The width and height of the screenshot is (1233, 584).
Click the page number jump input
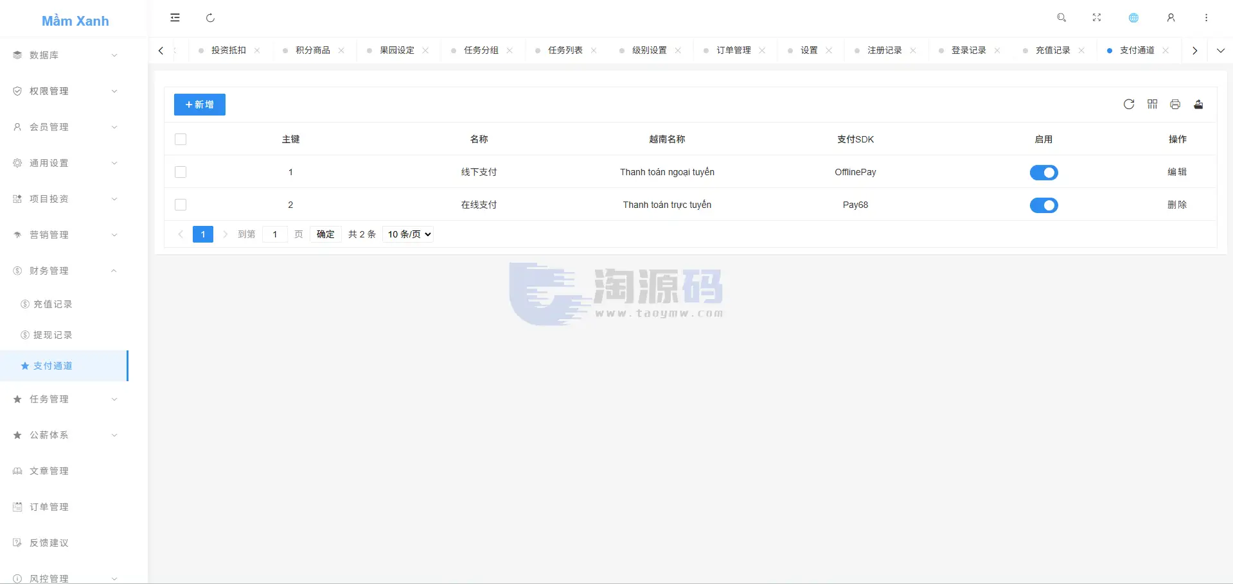(275, 234)
